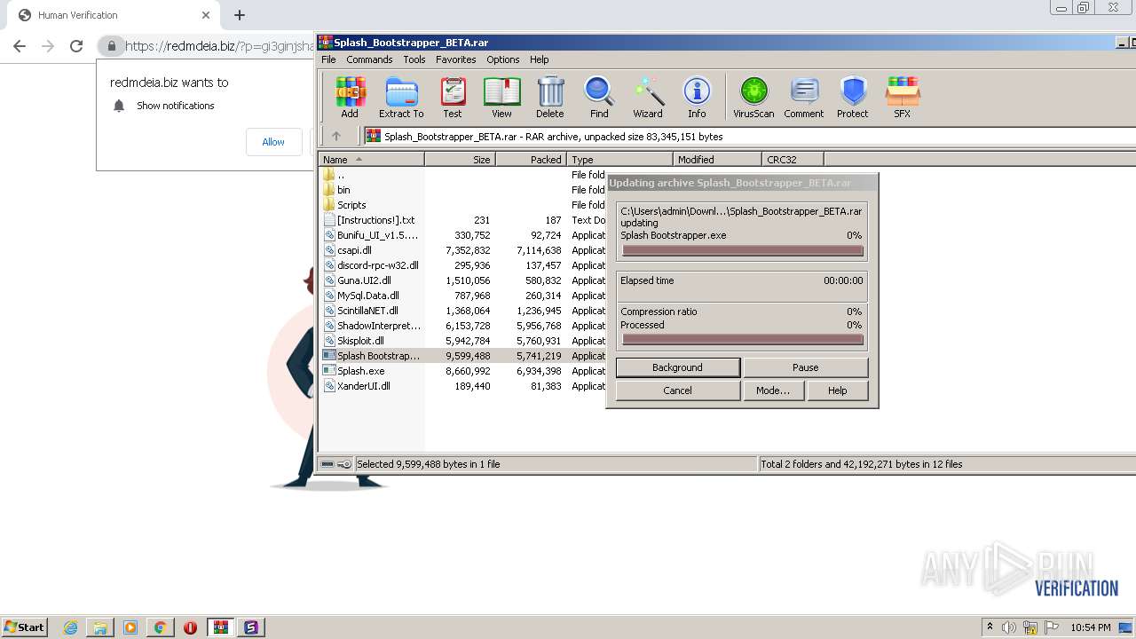Click the Background button in update dialog

point(678,367)
